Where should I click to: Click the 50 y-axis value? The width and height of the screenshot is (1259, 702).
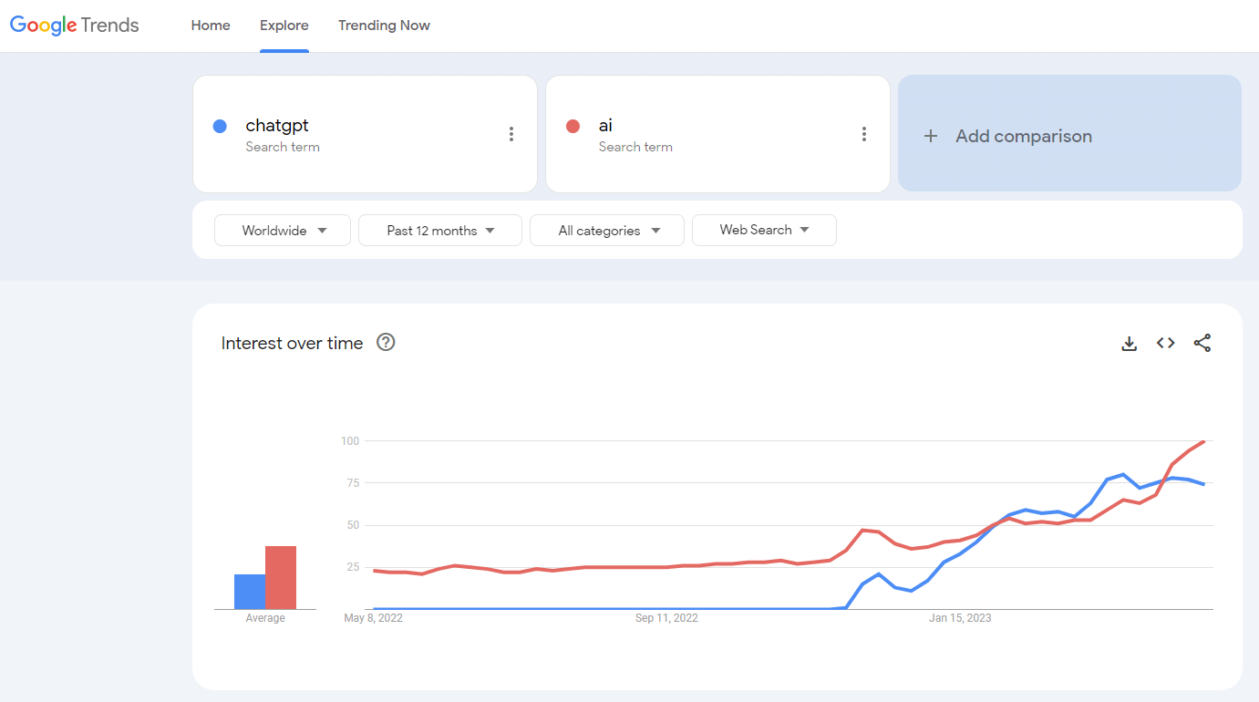point(353,525)
